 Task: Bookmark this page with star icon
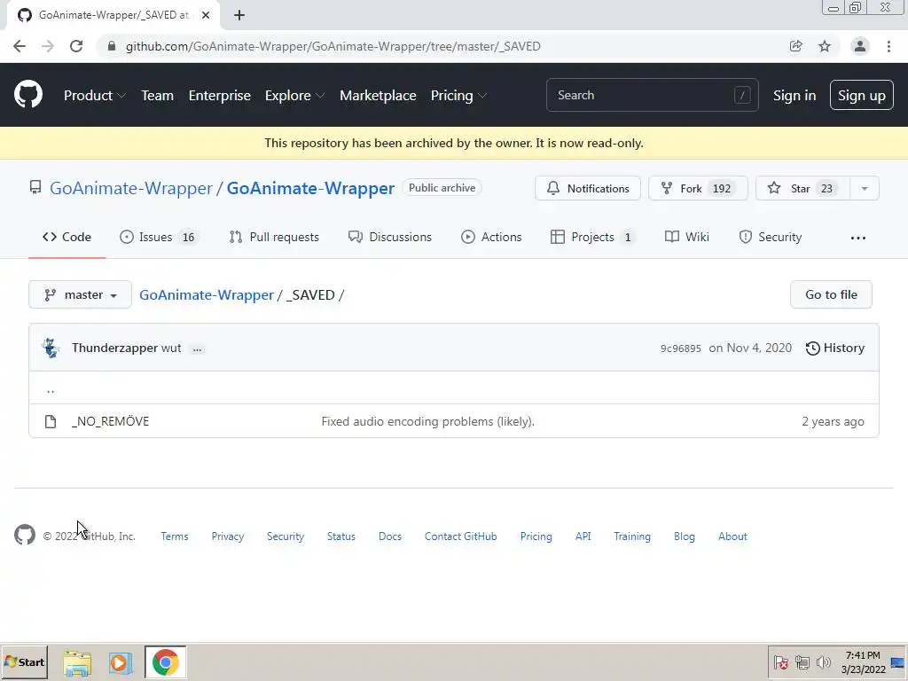(x=825, y=46)
